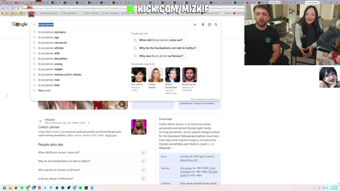Submit search using the blue magnifier icon
This screenshot has height=191, width=340.
(216, 25)
